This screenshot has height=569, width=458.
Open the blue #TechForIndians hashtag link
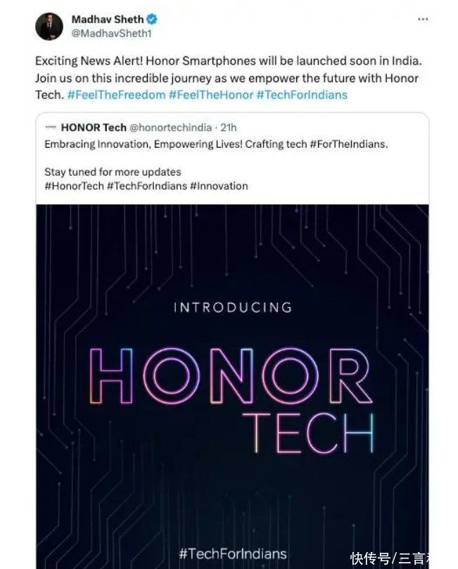[x=302, y=95]
